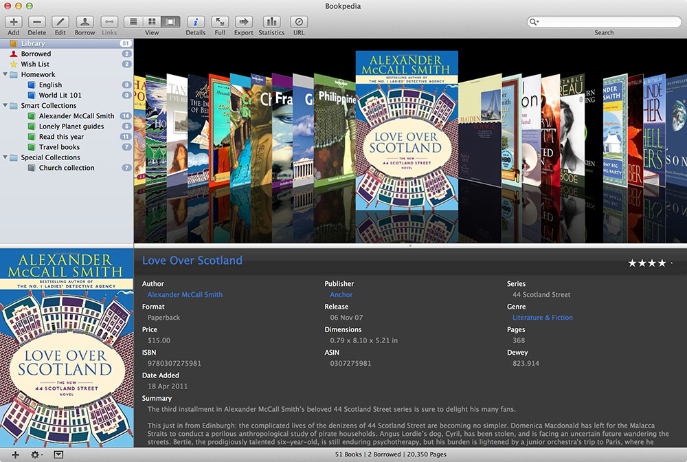Open the Details info icon

click(x=195, y=21)
